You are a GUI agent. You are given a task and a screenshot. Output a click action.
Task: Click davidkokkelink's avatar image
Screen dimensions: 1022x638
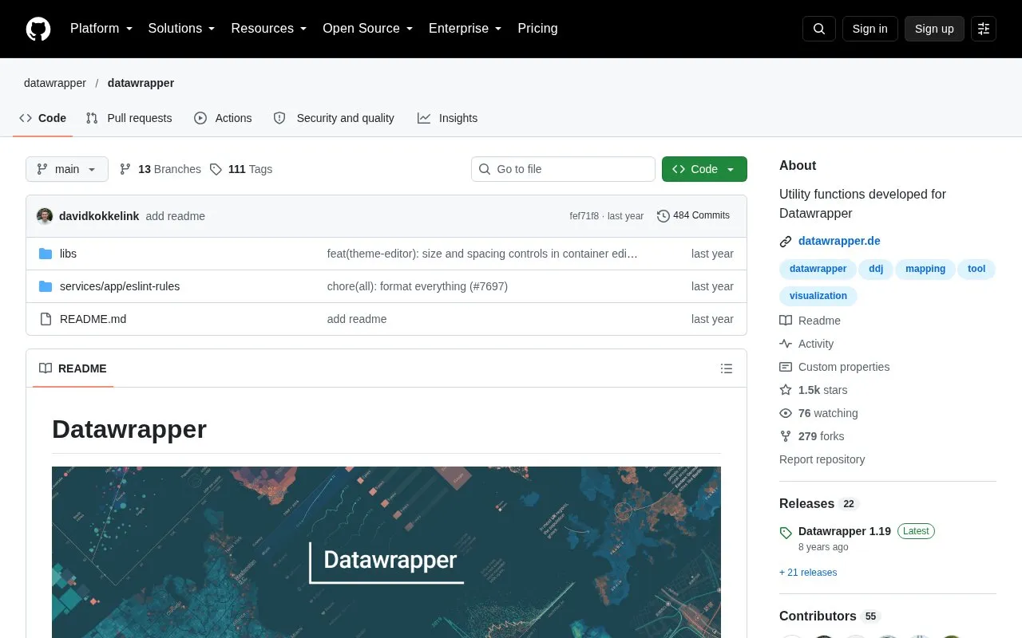tap(45, 216)
